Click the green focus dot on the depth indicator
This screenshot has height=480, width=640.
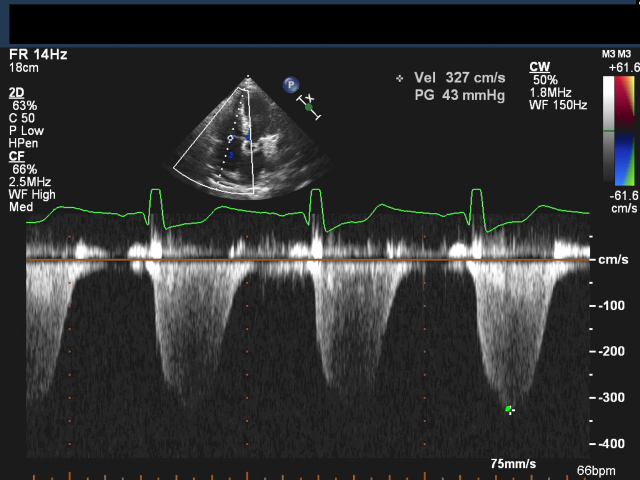[x=309, y=107]
